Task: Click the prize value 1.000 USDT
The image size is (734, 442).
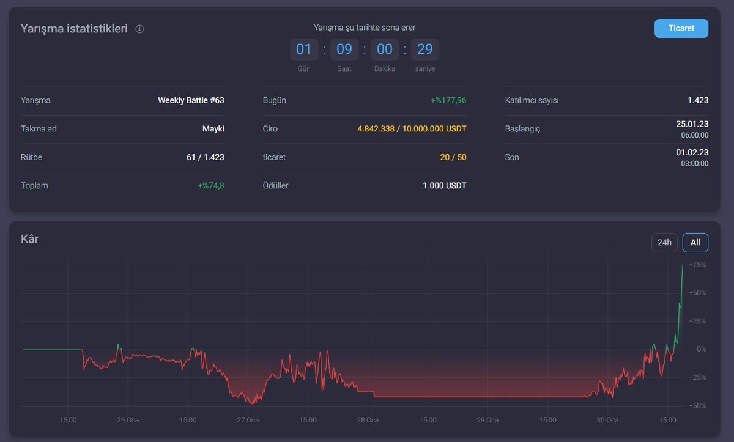Action: (x=445, y=185)
